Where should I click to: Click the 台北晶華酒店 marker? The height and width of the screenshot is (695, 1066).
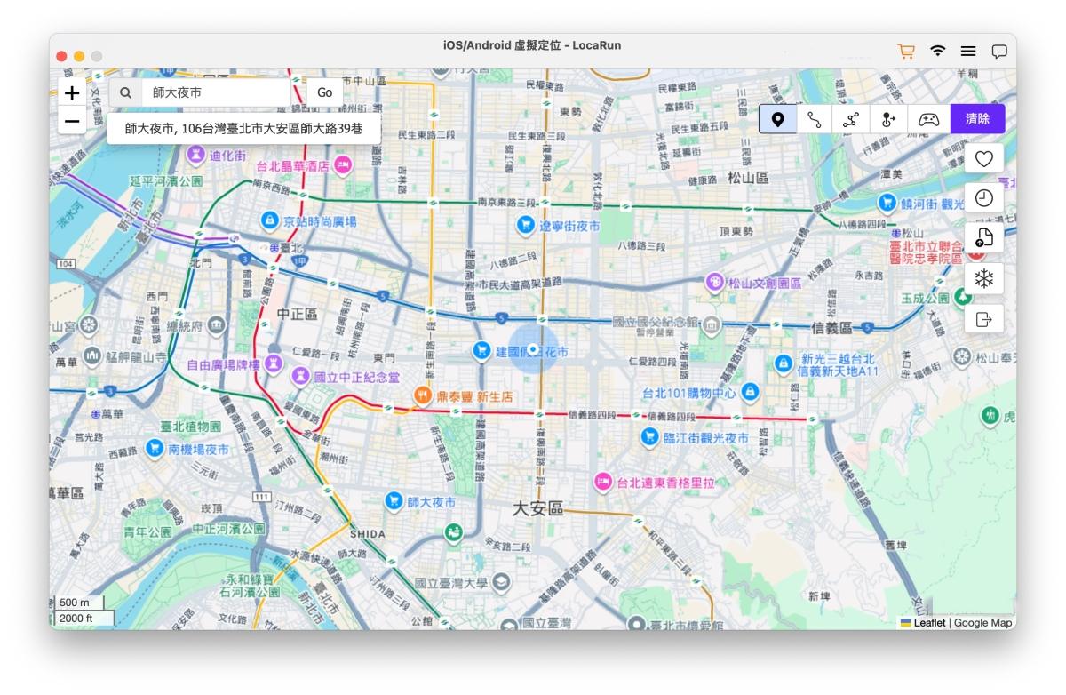[x=343, y=164]
